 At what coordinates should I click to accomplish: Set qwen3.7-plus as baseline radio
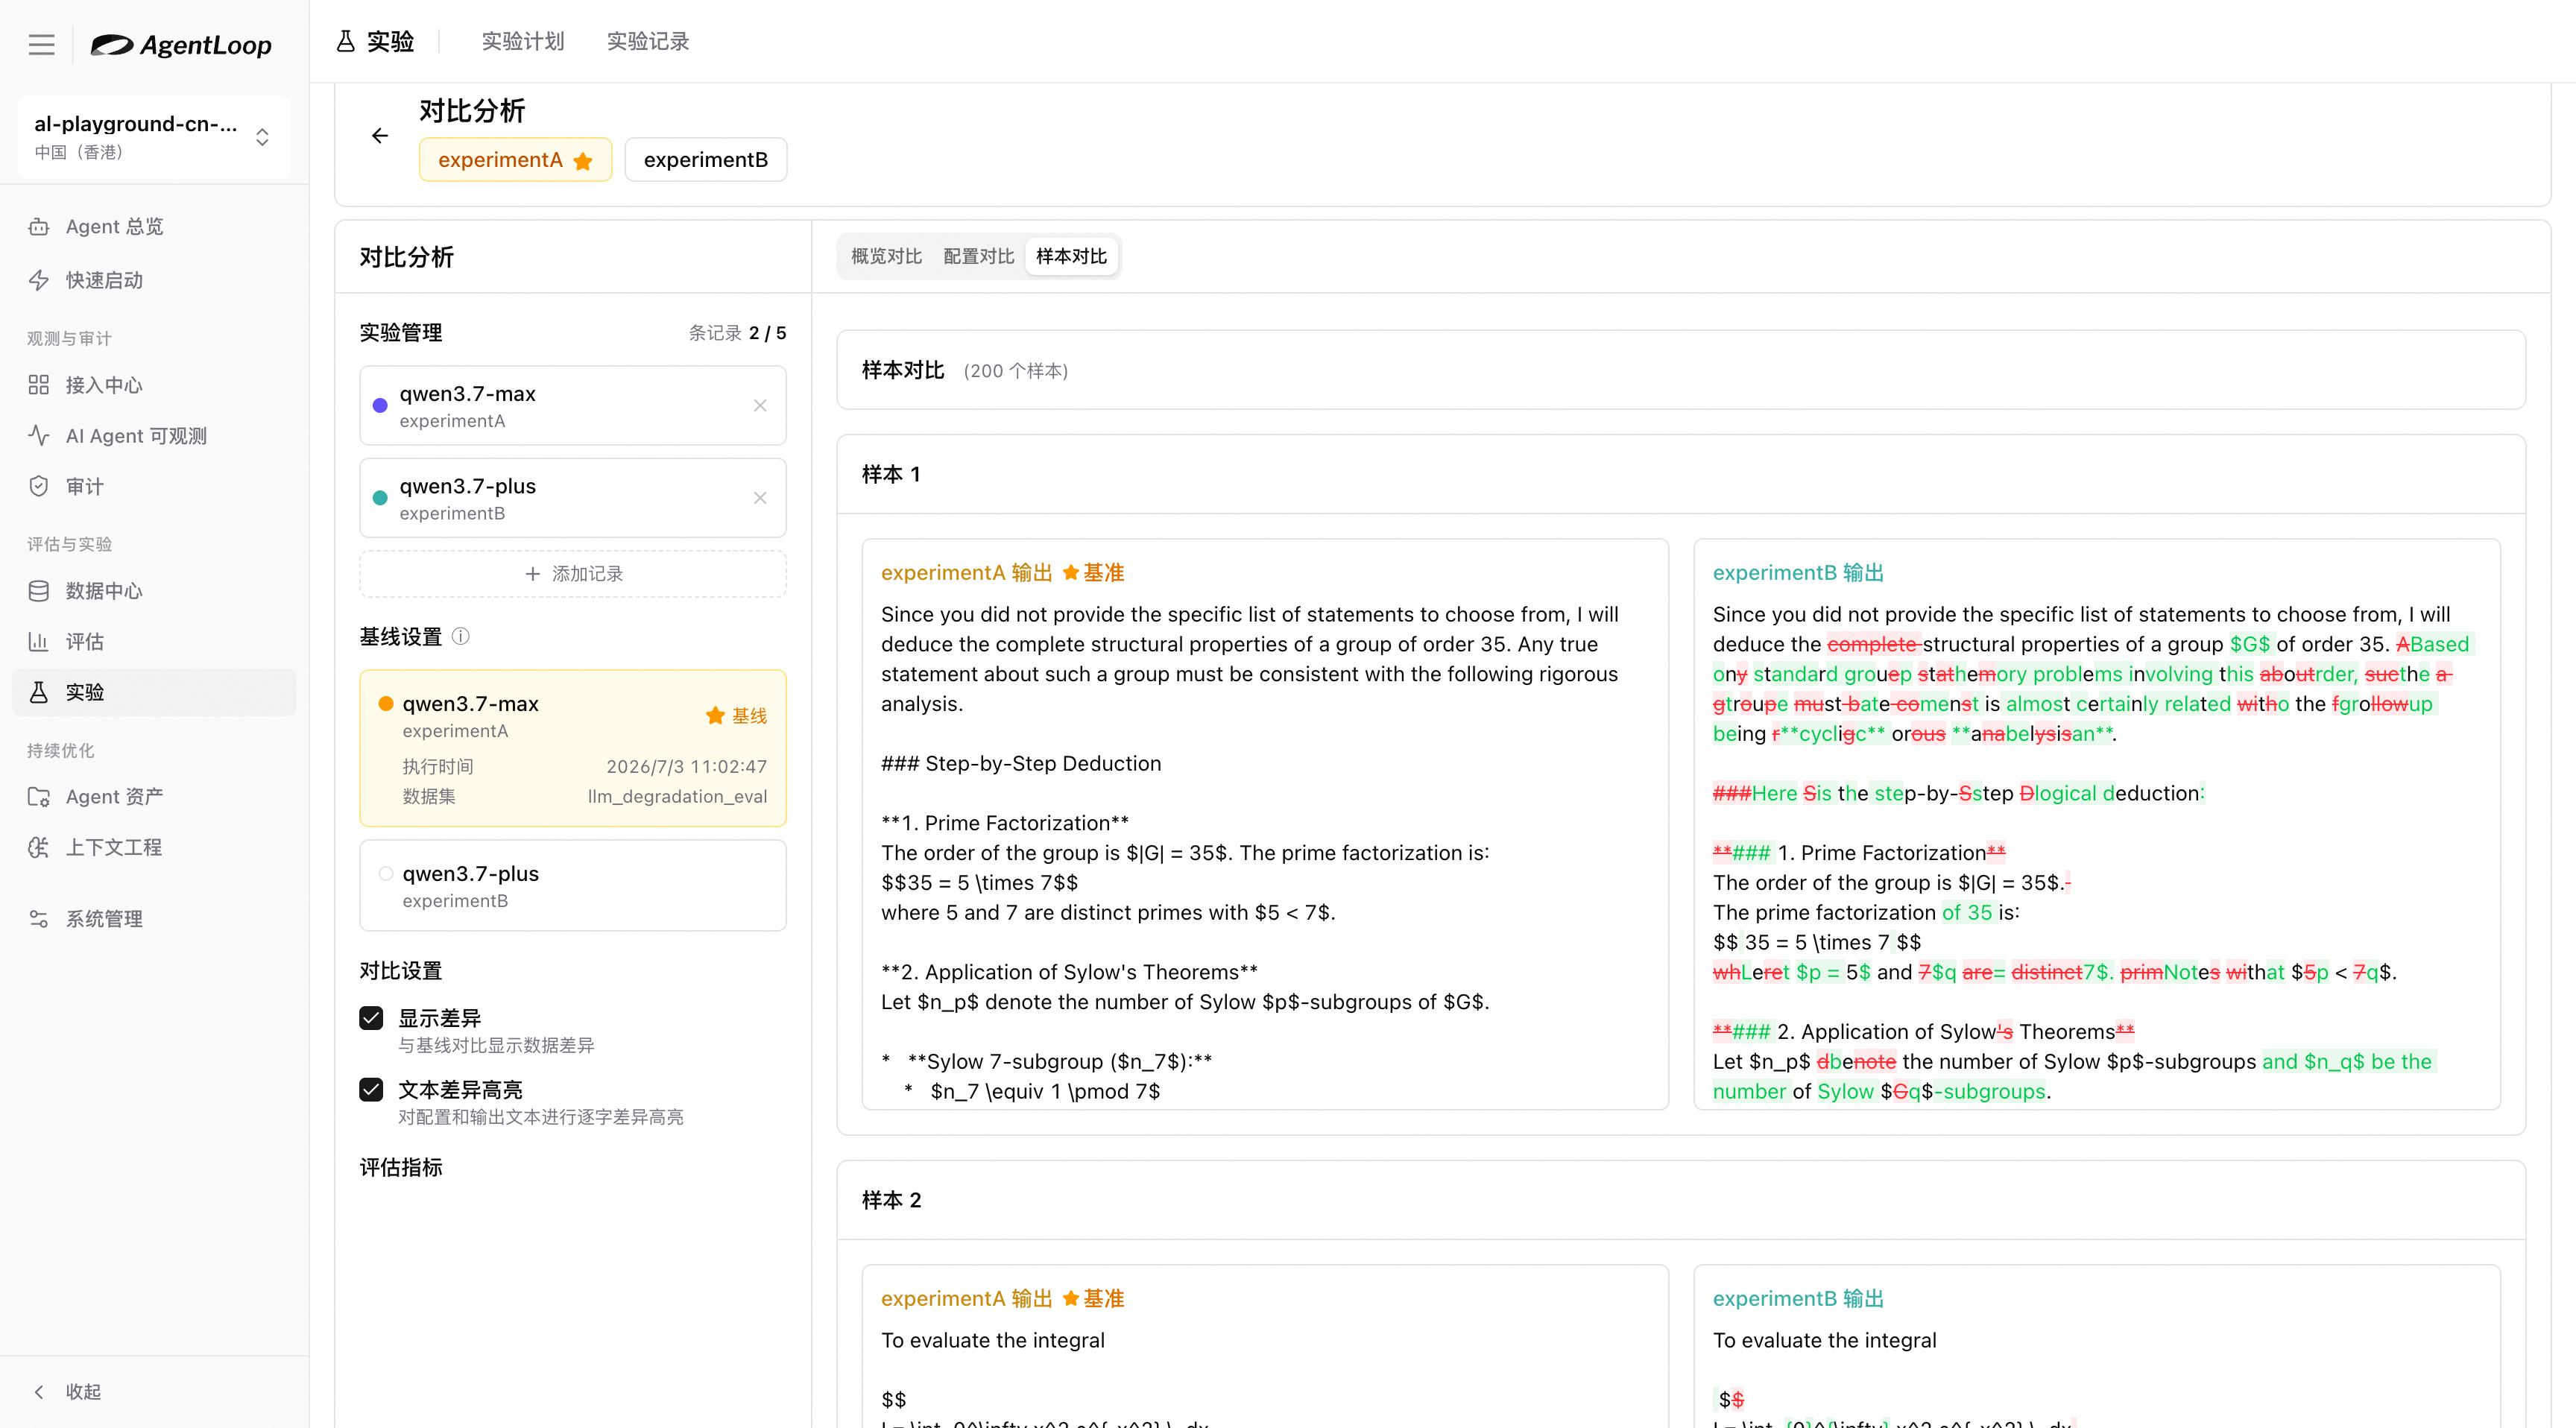[x=385, y=873]
